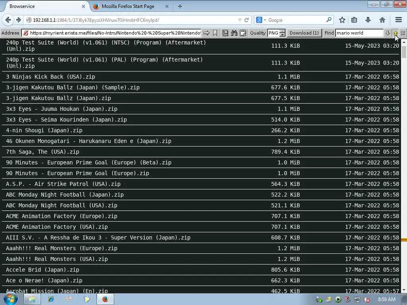Click the Download (1) button
The image size is (407, 305).
coord(304,33)
